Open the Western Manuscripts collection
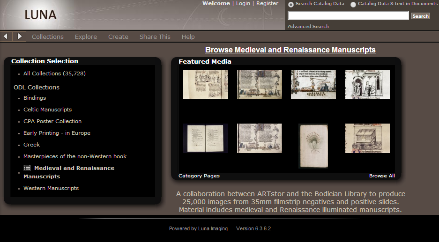This screenshot has height=242, width=439. (x=51, y=188)
